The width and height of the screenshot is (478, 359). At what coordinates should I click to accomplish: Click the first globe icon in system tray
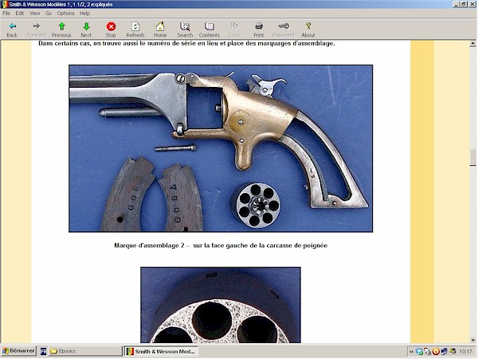pos(420,352)
